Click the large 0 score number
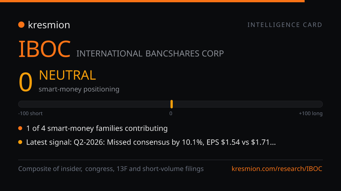Image resolution: width=341 pixels, height=191 pixels. pos(26,82)
